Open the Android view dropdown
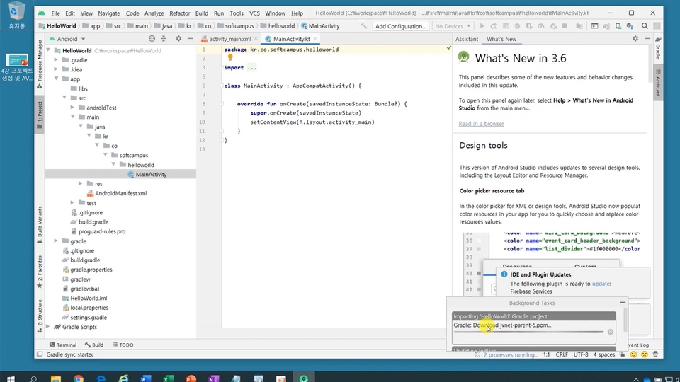This screenshot has width=680, height=382. click(68, 38)
